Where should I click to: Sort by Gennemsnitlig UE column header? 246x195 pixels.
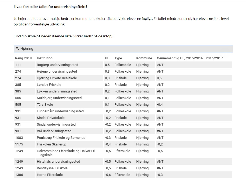coord(190,58)
